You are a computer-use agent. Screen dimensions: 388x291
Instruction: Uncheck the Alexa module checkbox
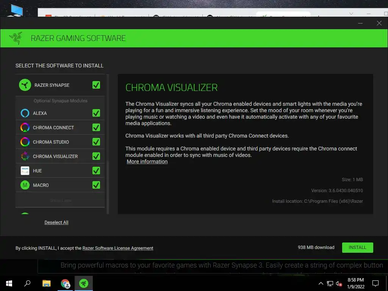click(x=96, y=113)
